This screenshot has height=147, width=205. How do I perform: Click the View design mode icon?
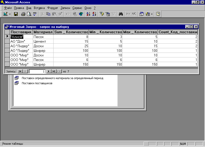click(x=6, y=14)
